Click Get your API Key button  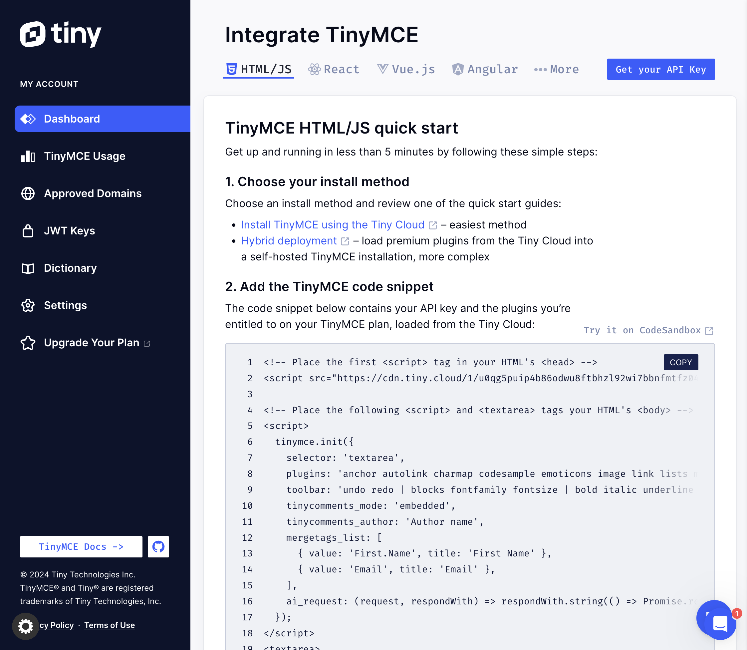click(x=660, y=69)
